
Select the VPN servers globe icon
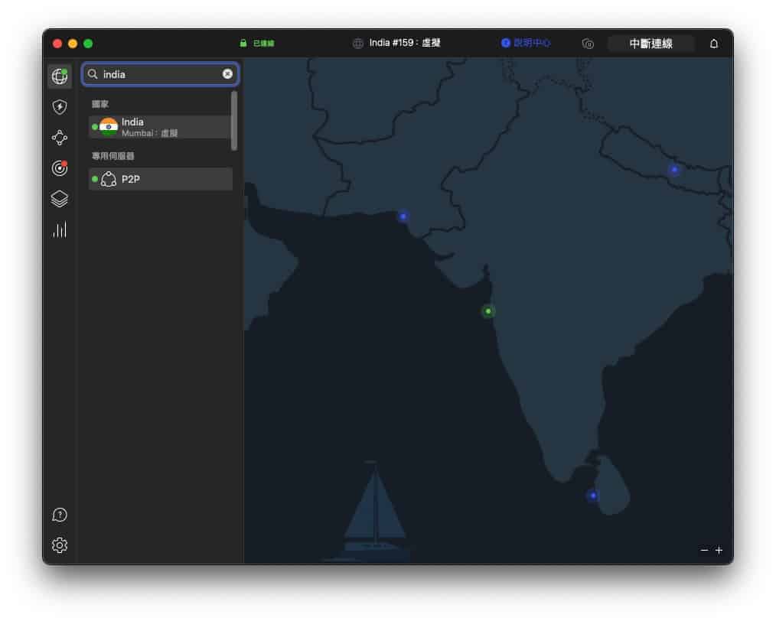pyautogui.click(x=60, y=76)
